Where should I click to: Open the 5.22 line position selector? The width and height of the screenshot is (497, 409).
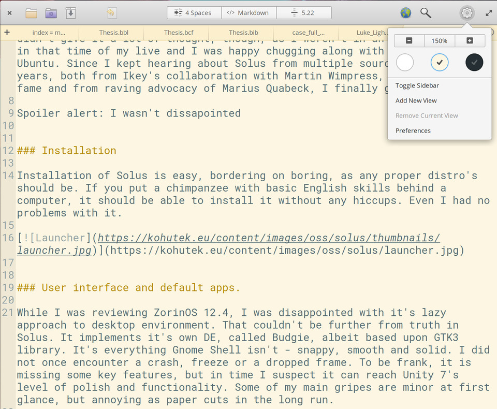point(304,13)
